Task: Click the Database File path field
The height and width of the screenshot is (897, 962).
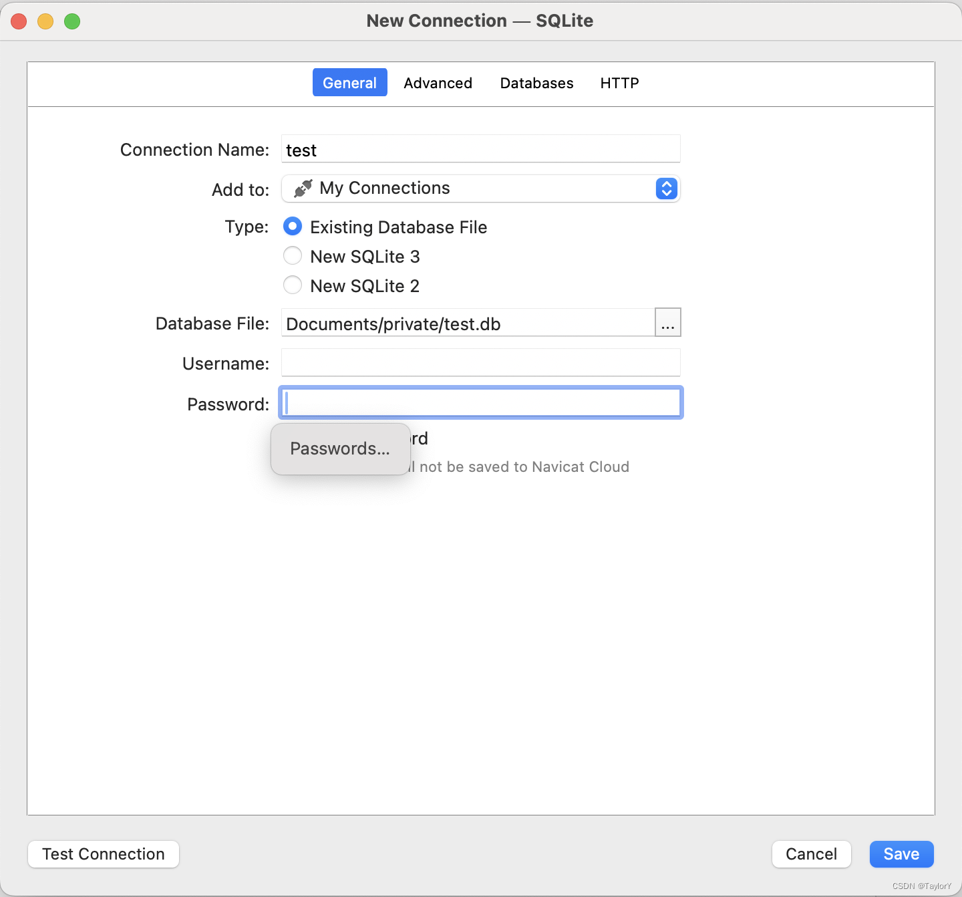Action: tap(468, 324)
